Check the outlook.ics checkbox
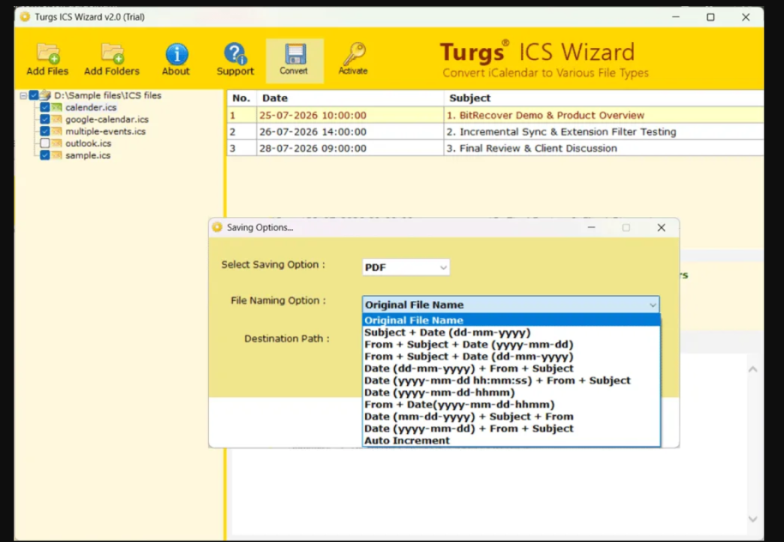The width and height of the screenshot is (784, 542). [45, 143]
